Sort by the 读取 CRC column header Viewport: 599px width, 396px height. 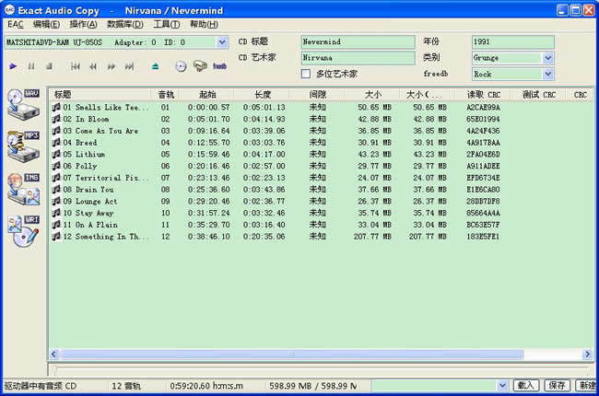pyautogui.click(x=483, y=94)
